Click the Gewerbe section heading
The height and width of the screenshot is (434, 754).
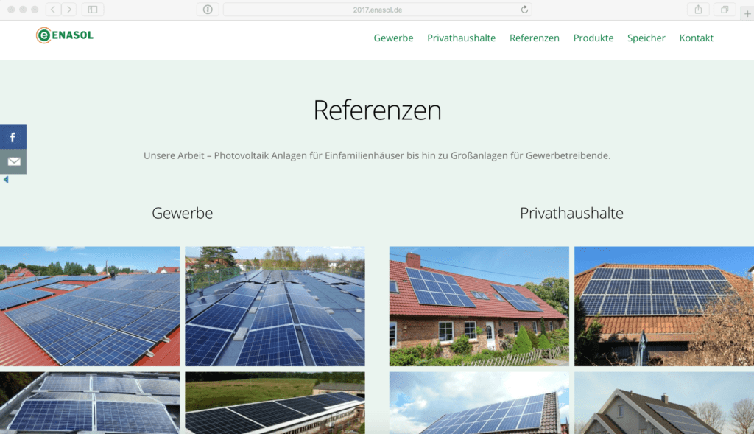pos(183,213)
